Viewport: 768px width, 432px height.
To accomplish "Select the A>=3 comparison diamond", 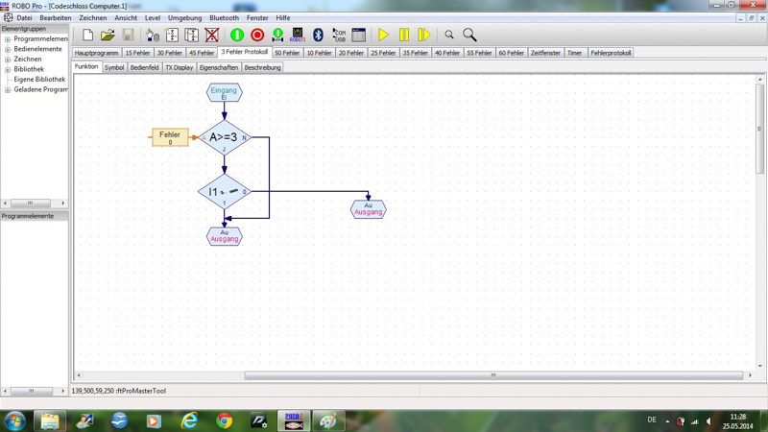I will pos(225,137).
